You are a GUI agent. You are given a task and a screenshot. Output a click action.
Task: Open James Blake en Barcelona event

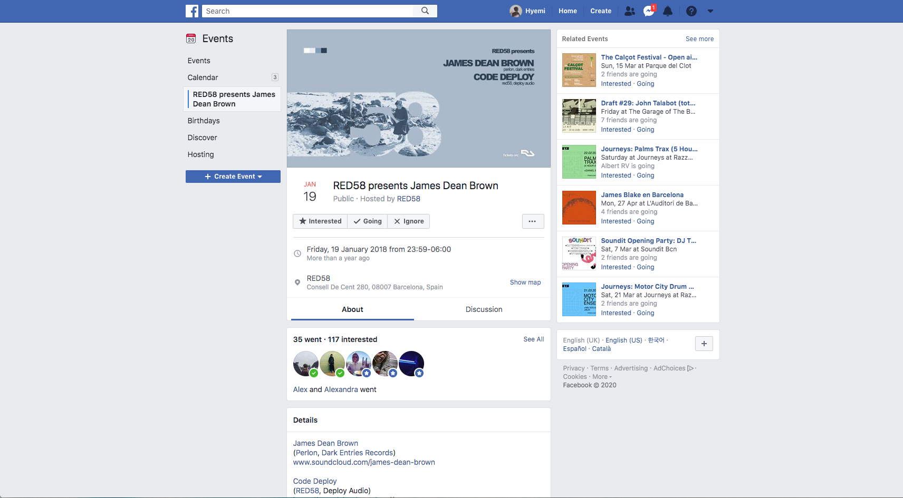tap(642, 195)
